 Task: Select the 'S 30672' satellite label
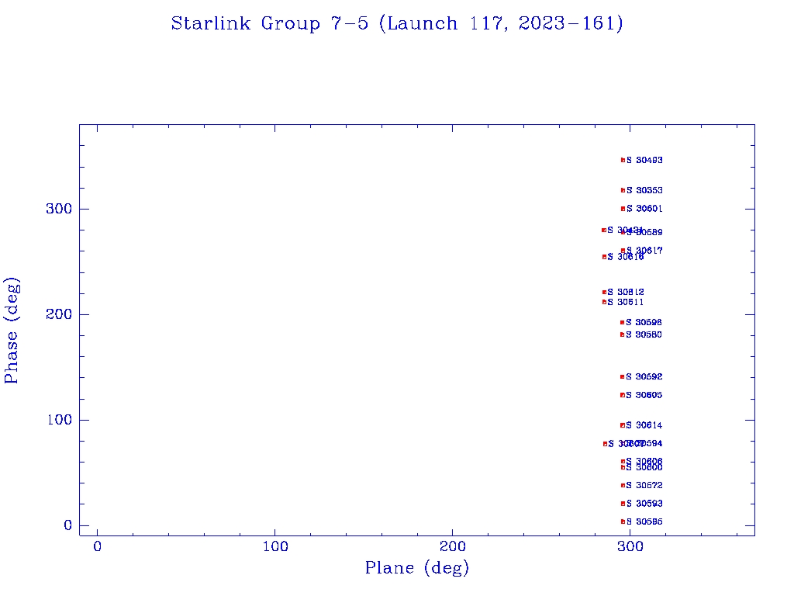click(644, 486)
